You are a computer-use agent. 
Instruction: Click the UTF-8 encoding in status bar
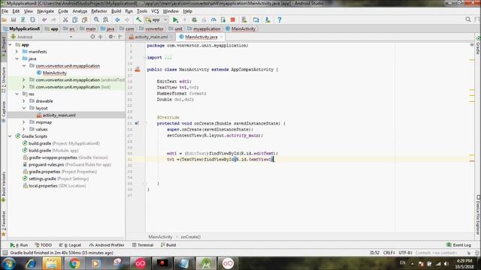(405, 253)
